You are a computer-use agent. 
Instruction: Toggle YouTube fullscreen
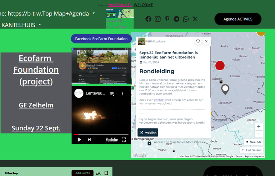(x=124, y=140)
